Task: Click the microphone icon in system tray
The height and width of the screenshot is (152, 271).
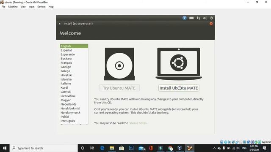Action: tap(224, 148)
